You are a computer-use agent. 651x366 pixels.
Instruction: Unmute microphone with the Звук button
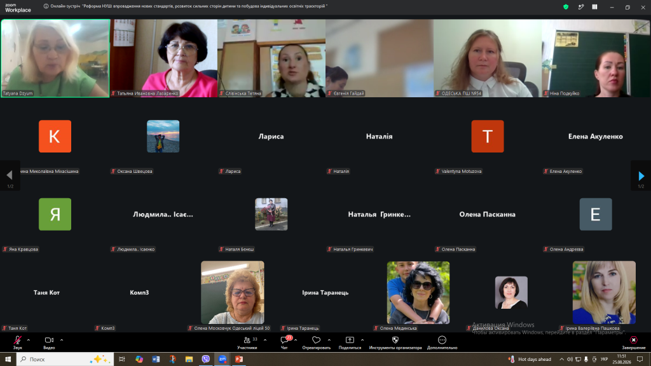pyautogui.click(x=17, y=342)
